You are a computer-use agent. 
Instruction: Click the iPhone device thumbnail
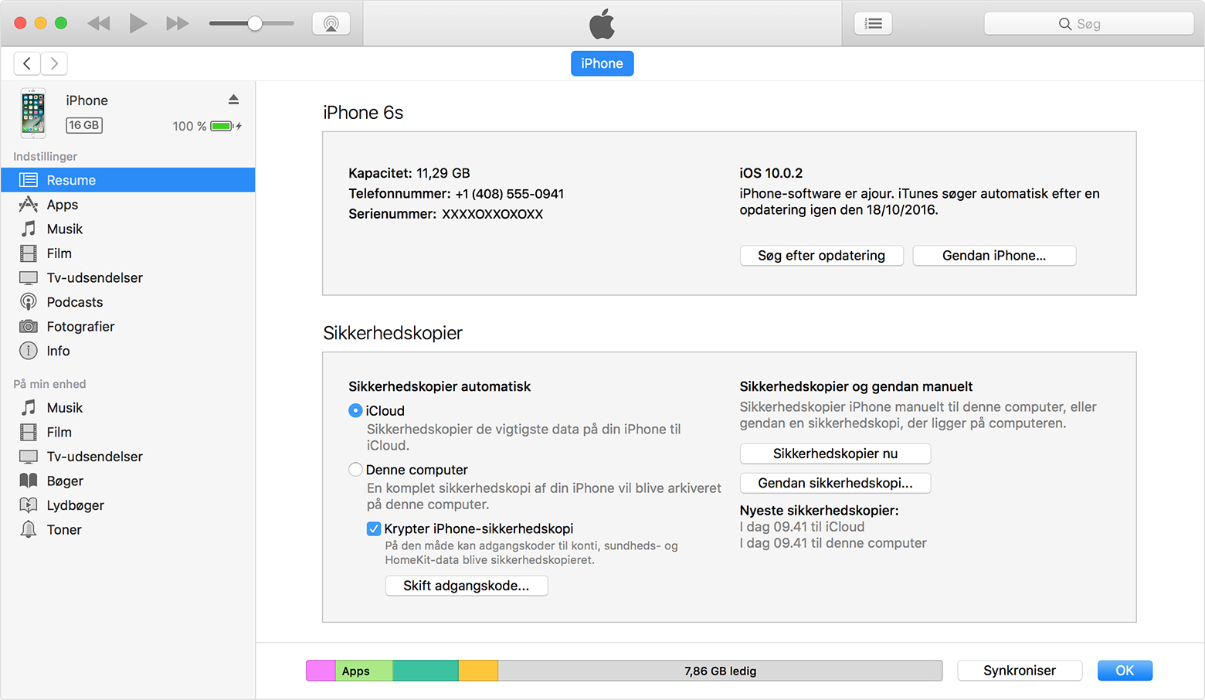click(32, 113)
